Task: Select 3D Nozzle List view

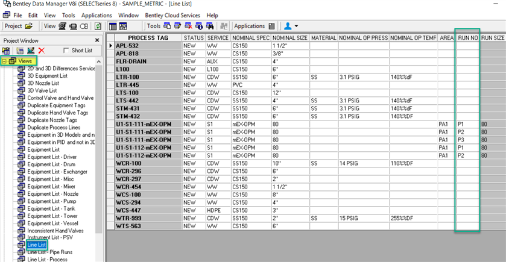Action: pos(43,83)
